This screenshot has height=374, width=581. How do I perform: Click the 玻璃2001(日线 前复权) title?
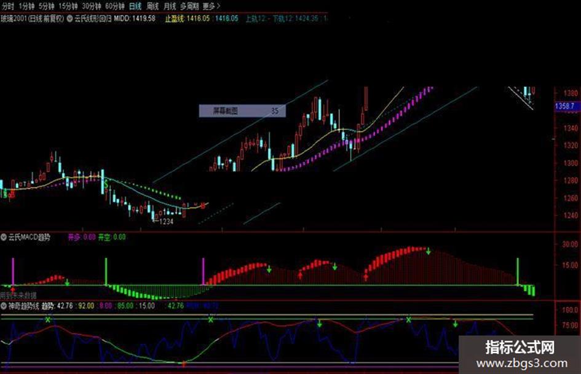(x=32, y=18)
